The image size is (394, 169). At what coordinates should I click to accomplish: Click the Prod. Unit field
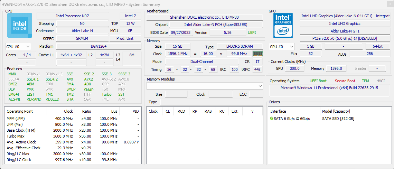tap(125, 38)
